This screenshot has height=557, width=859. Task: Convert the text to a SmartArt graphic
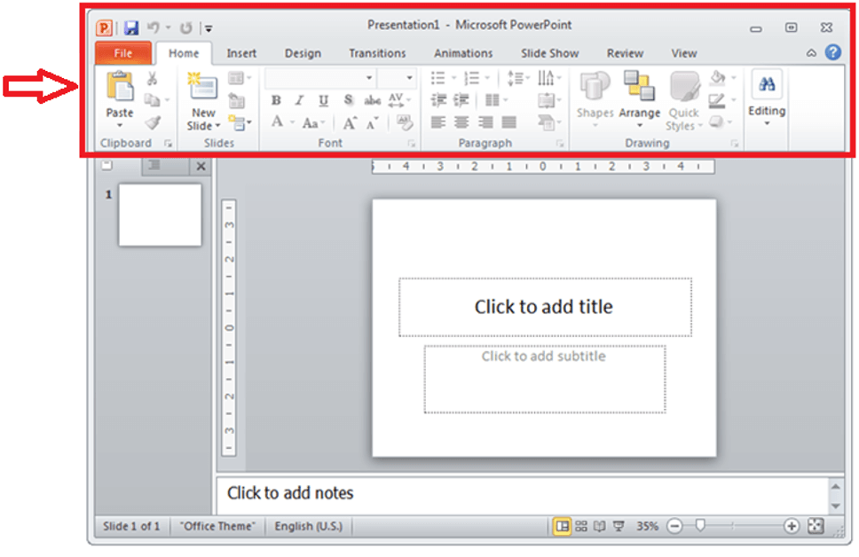pos(548,122)
